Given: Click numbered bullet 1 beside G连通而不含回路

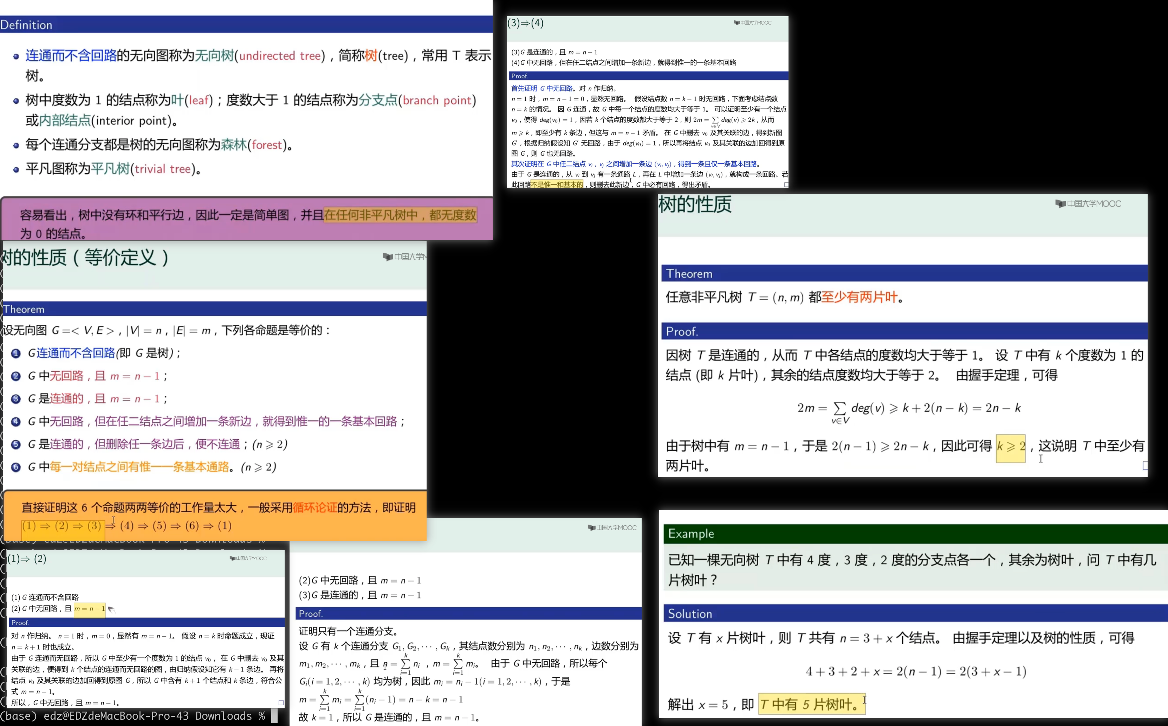Looking at the screenshot, I should pyautogui.click(x=16, y=354).
